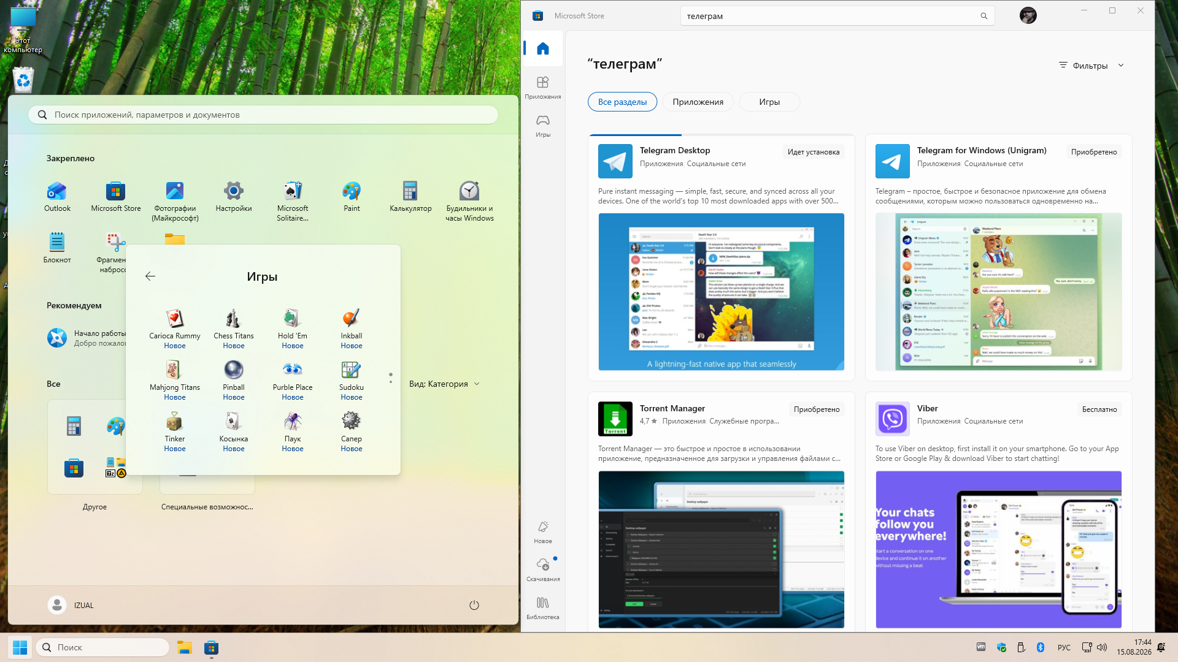Open IZUAL user account menu
Viewport: 1178px width, 662px height.
point(71,605)
